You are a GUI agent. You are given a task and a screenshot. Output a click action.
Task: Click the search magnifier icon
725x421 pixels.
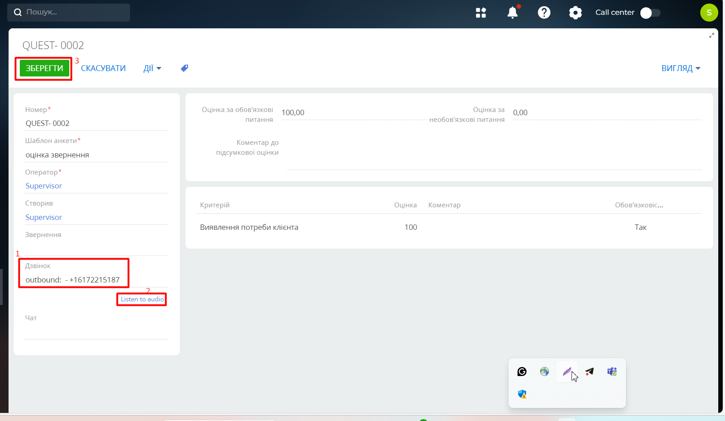point(18,13)
